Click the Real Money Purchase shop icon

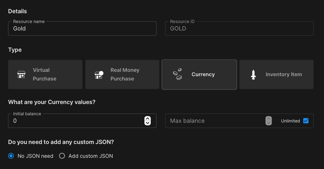coord(99,74)
